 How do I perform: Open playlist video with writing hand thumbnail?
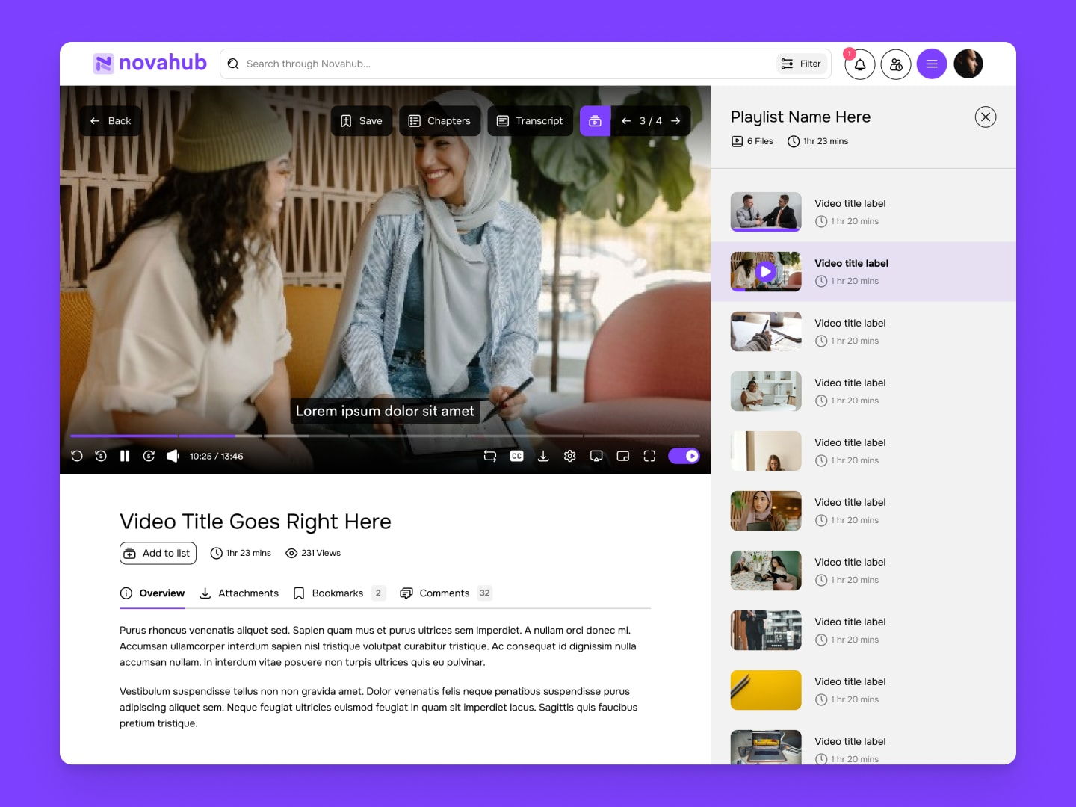coord(766,331)
